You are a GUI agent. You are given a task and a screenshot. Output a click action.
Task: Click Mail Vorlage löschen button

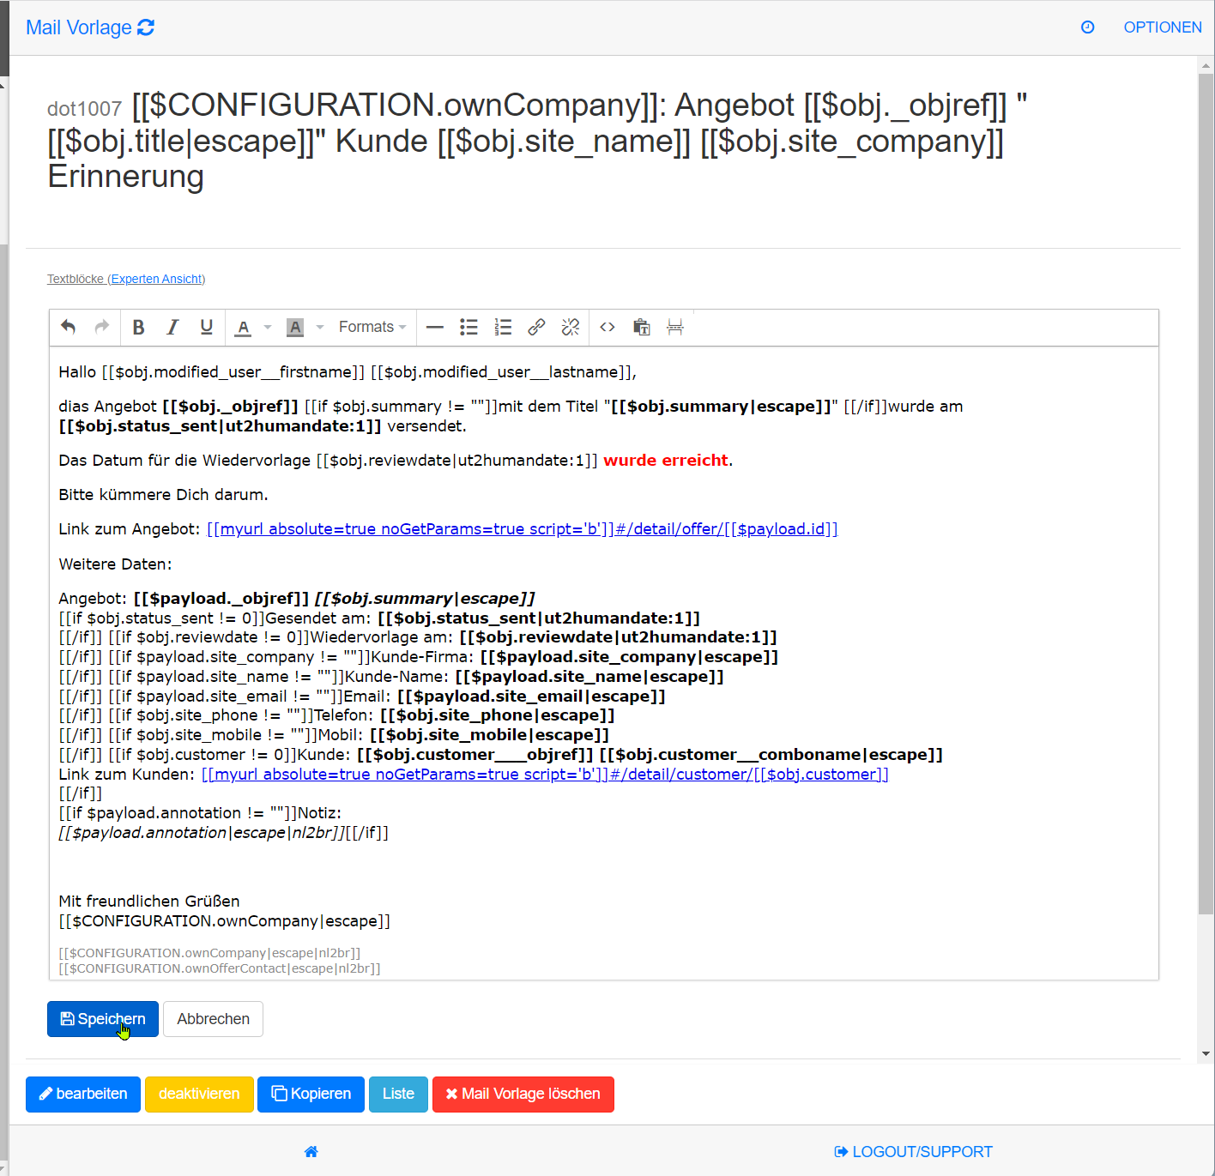523,1095
